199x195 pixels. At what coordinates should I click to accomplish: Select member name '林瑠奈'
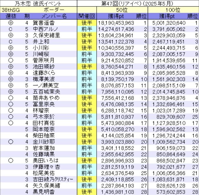point(41,110)
